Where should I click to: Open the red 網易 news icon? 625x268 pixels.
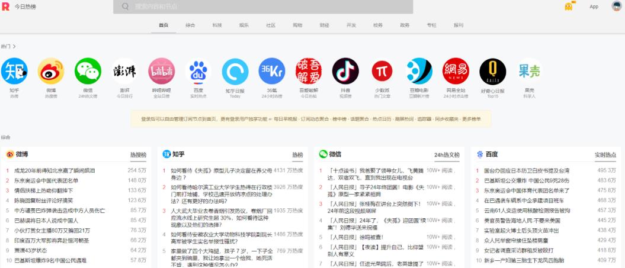click(456, 71)
